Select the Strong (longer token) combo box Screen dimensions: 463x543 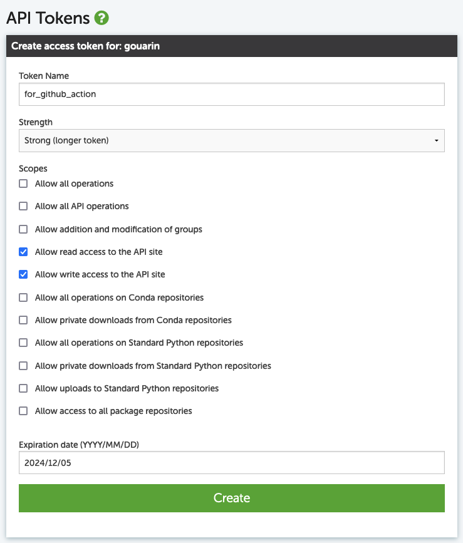click(232, 140)
